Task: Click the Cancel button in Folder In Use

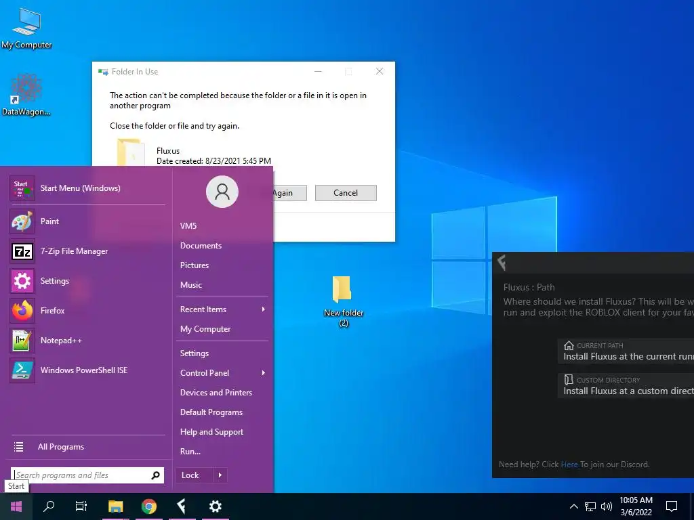Action: point(346,193)
